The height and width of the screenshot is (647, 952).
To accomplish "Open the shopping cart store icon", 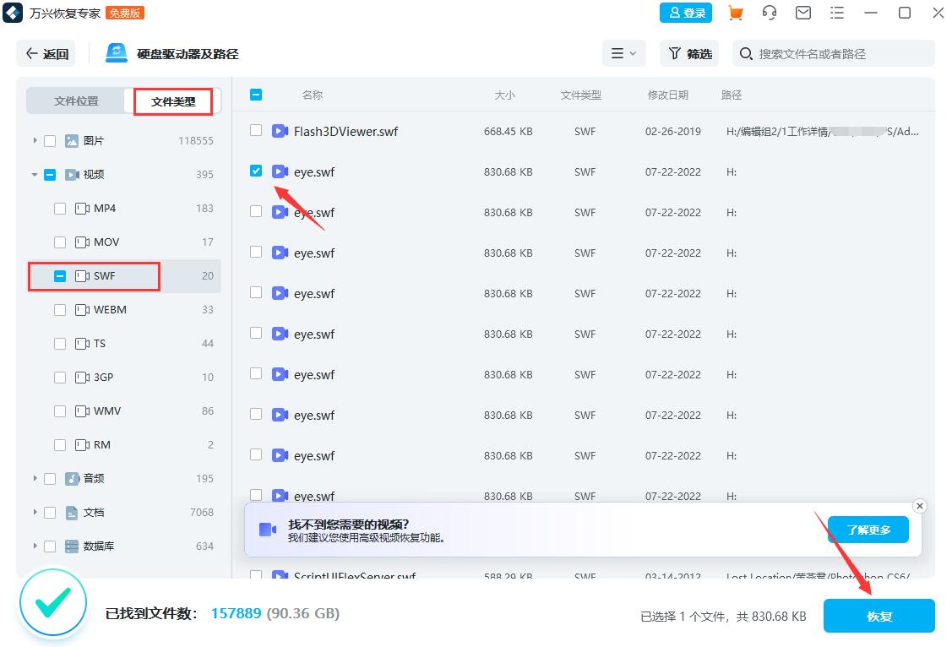I will pos(734,13).
